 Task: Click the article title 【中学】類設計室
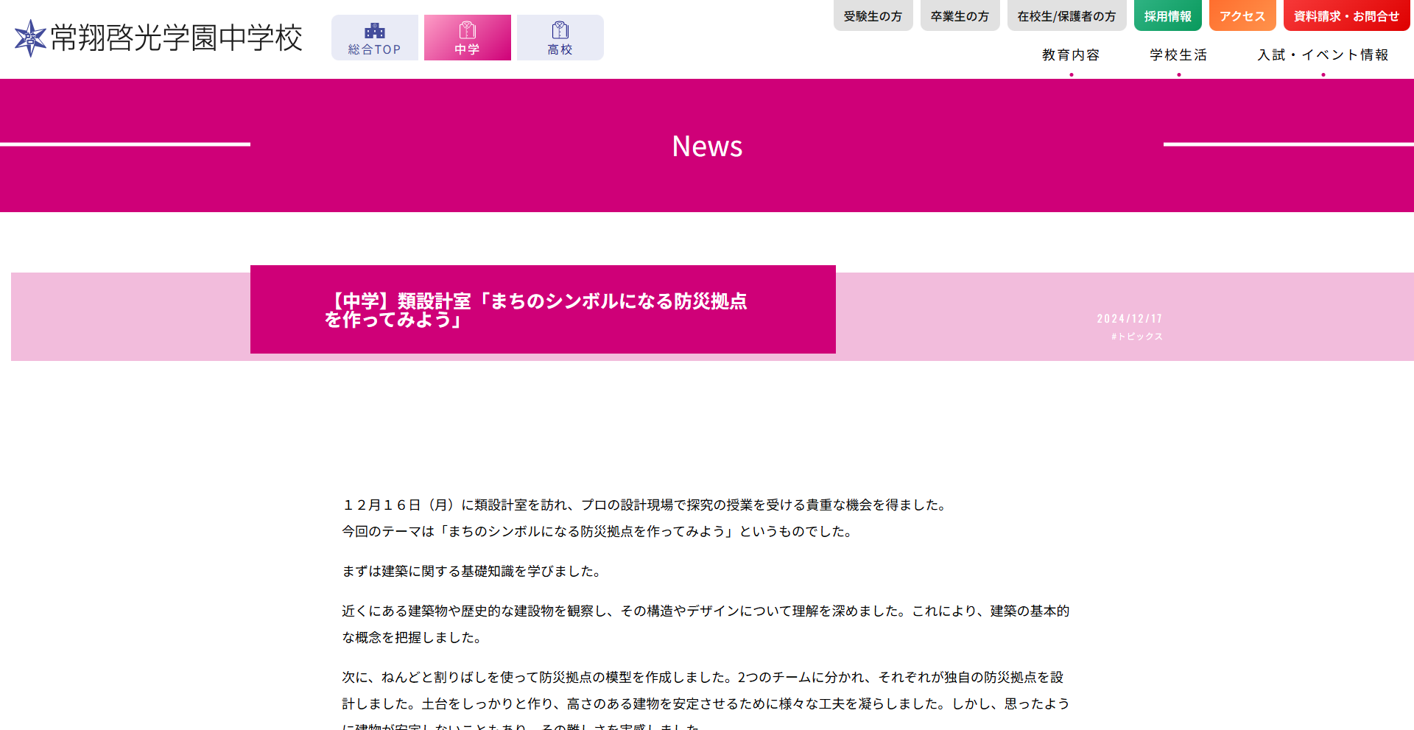pyautogui.click(x=536, y=310)
